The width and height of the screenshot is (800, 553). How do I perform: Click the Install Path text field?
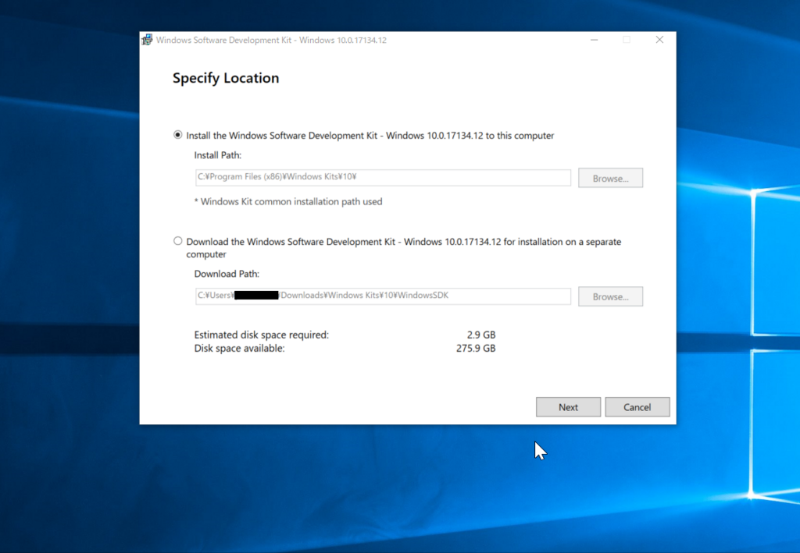click(x=383, y=177)
